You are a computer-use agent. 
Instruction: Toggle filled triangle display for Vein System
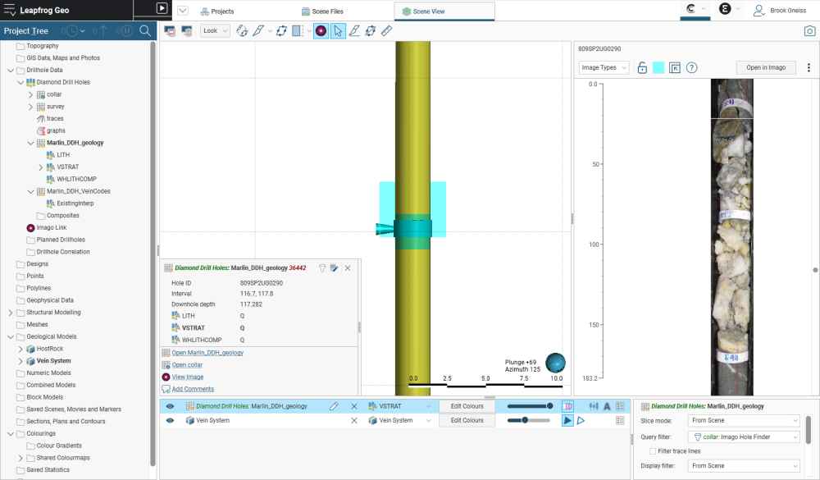click(567, 420)
